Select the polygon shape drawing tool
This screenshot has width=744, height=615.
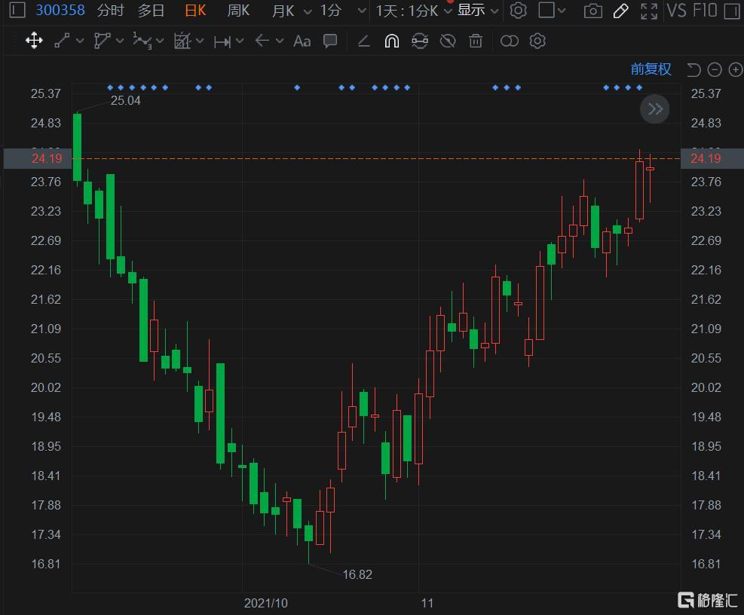point(102,41)
